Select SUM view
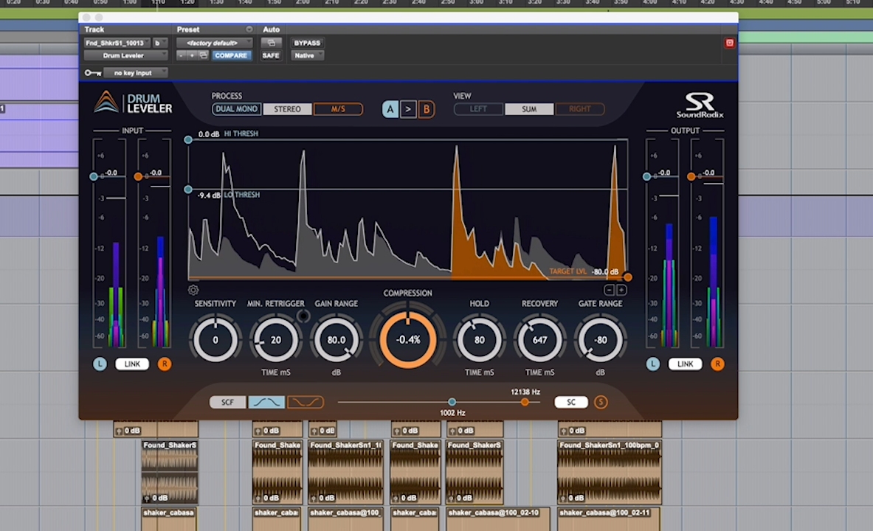The height and width of the screenshot is (531, 873). pyautogui.click(x=529, y=109)
